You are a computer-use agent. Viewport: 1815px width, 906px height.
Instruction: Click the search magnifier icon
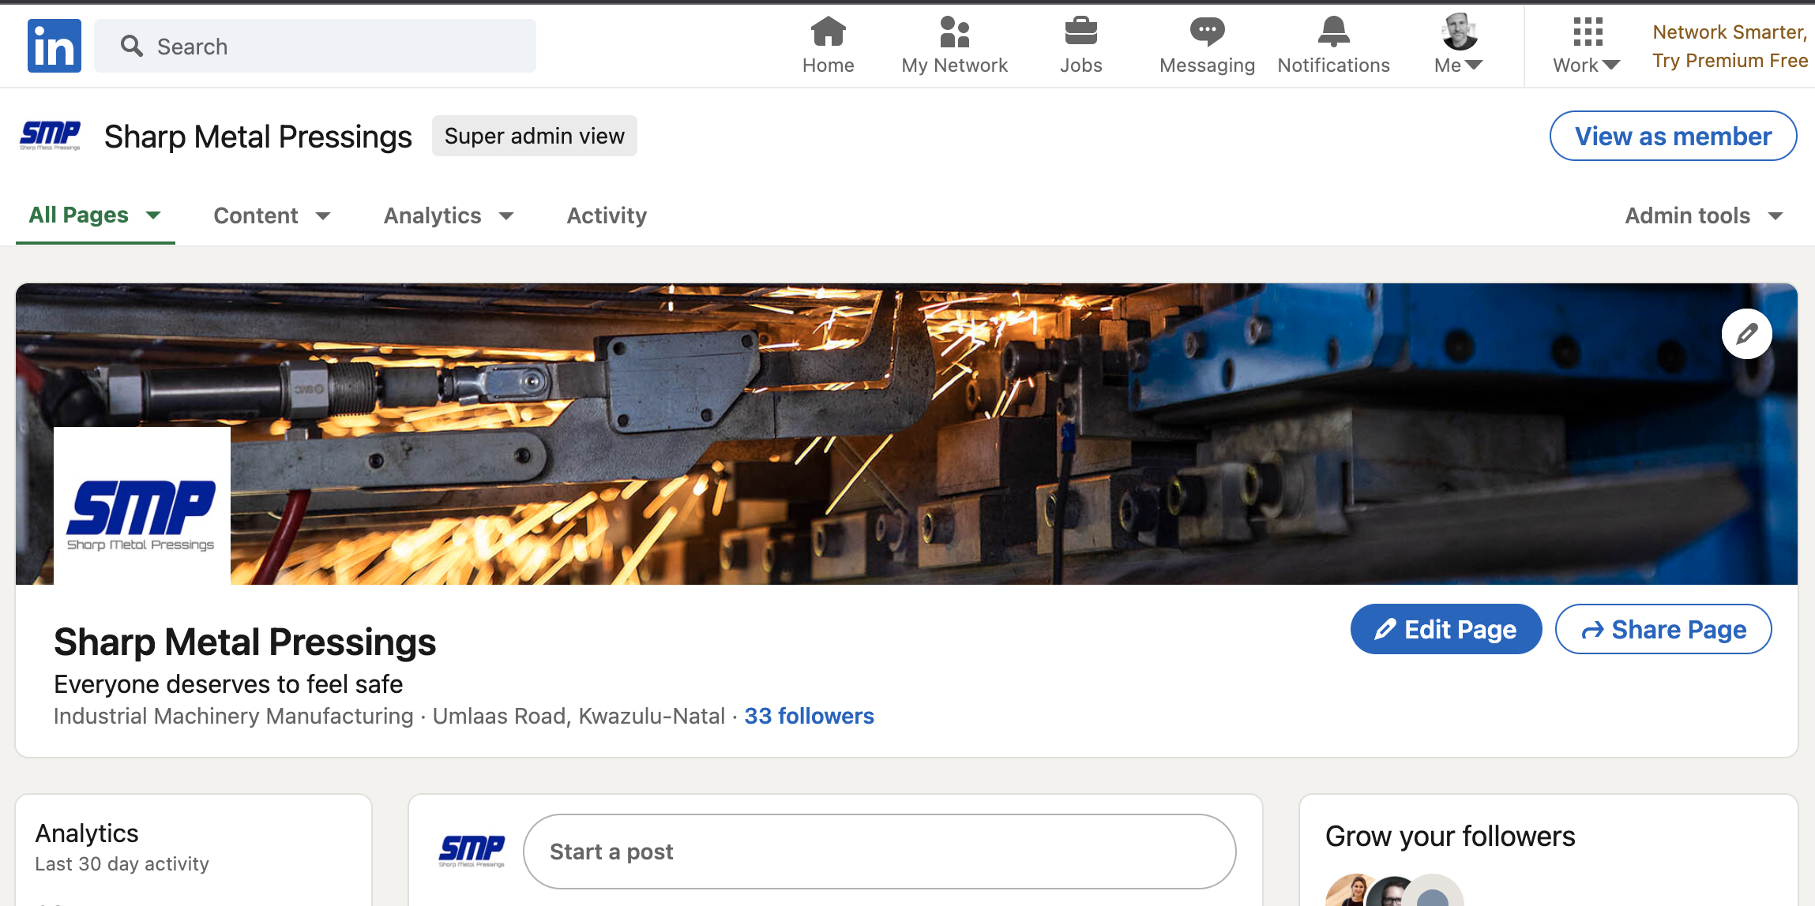pos(132,46)
